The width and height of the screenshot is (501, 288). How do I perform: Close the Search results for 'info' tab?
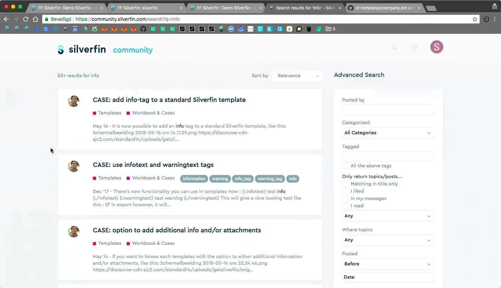click(340, 8)
